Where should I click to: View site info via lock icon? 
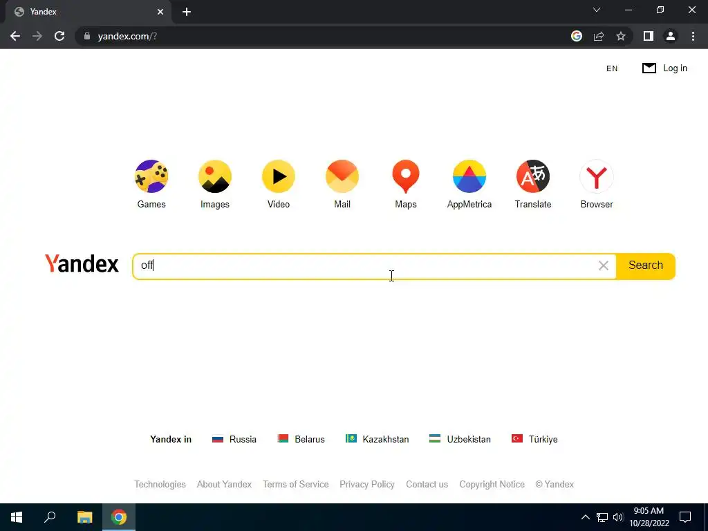pos(87,36)
